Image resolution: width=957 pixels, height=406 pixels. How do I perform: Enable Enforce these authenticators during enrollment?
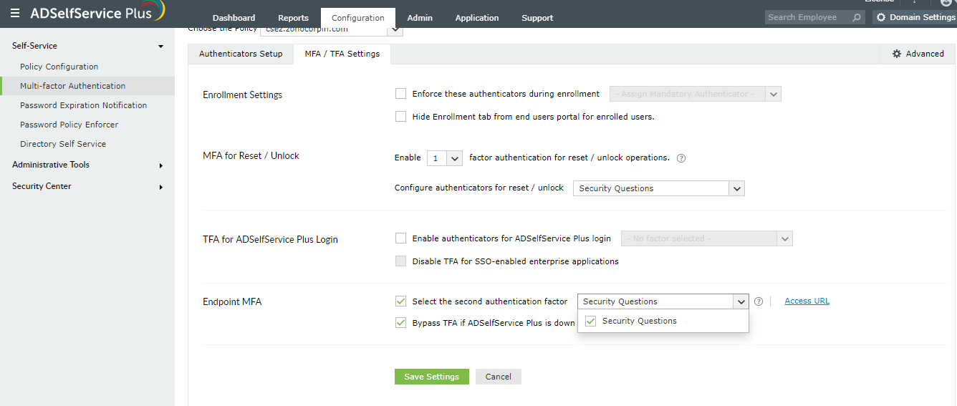point(400,94)
